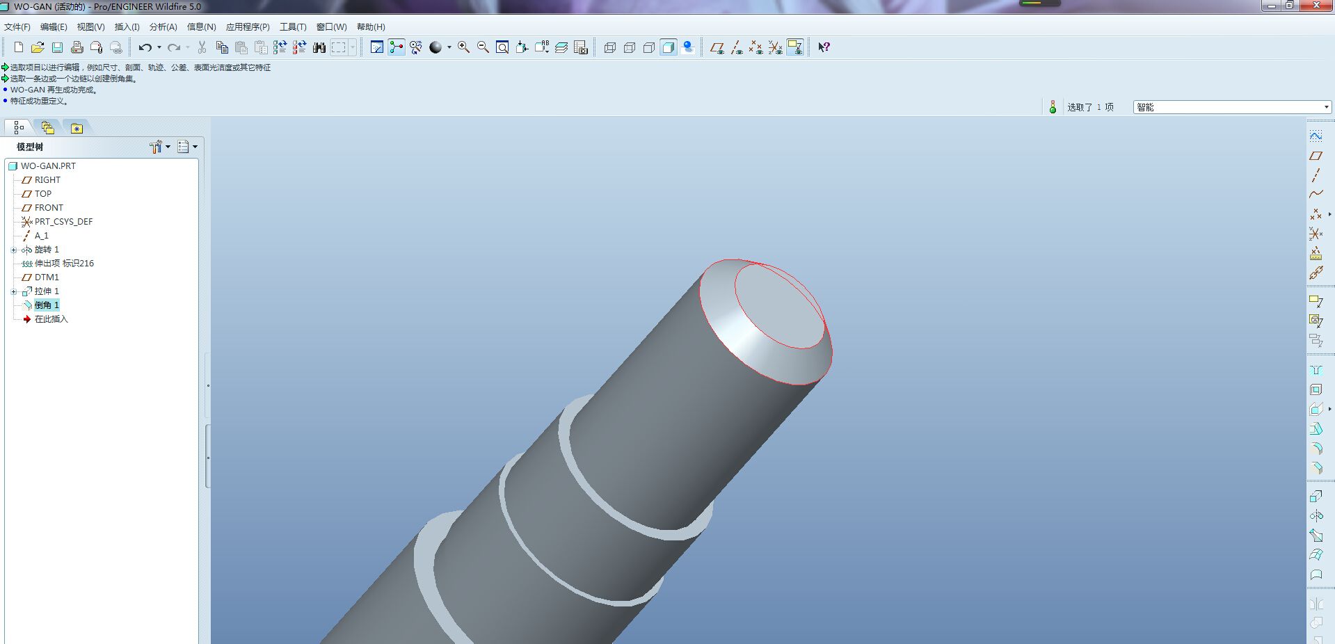Expand the undo history dropdown arrow

coord(159,47)
